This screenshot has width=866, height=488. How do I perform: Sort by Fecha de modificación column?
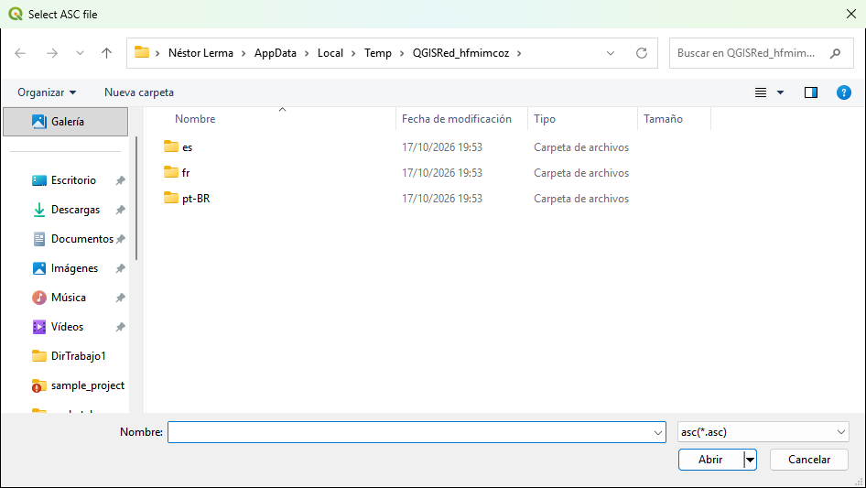click(457, 119)
